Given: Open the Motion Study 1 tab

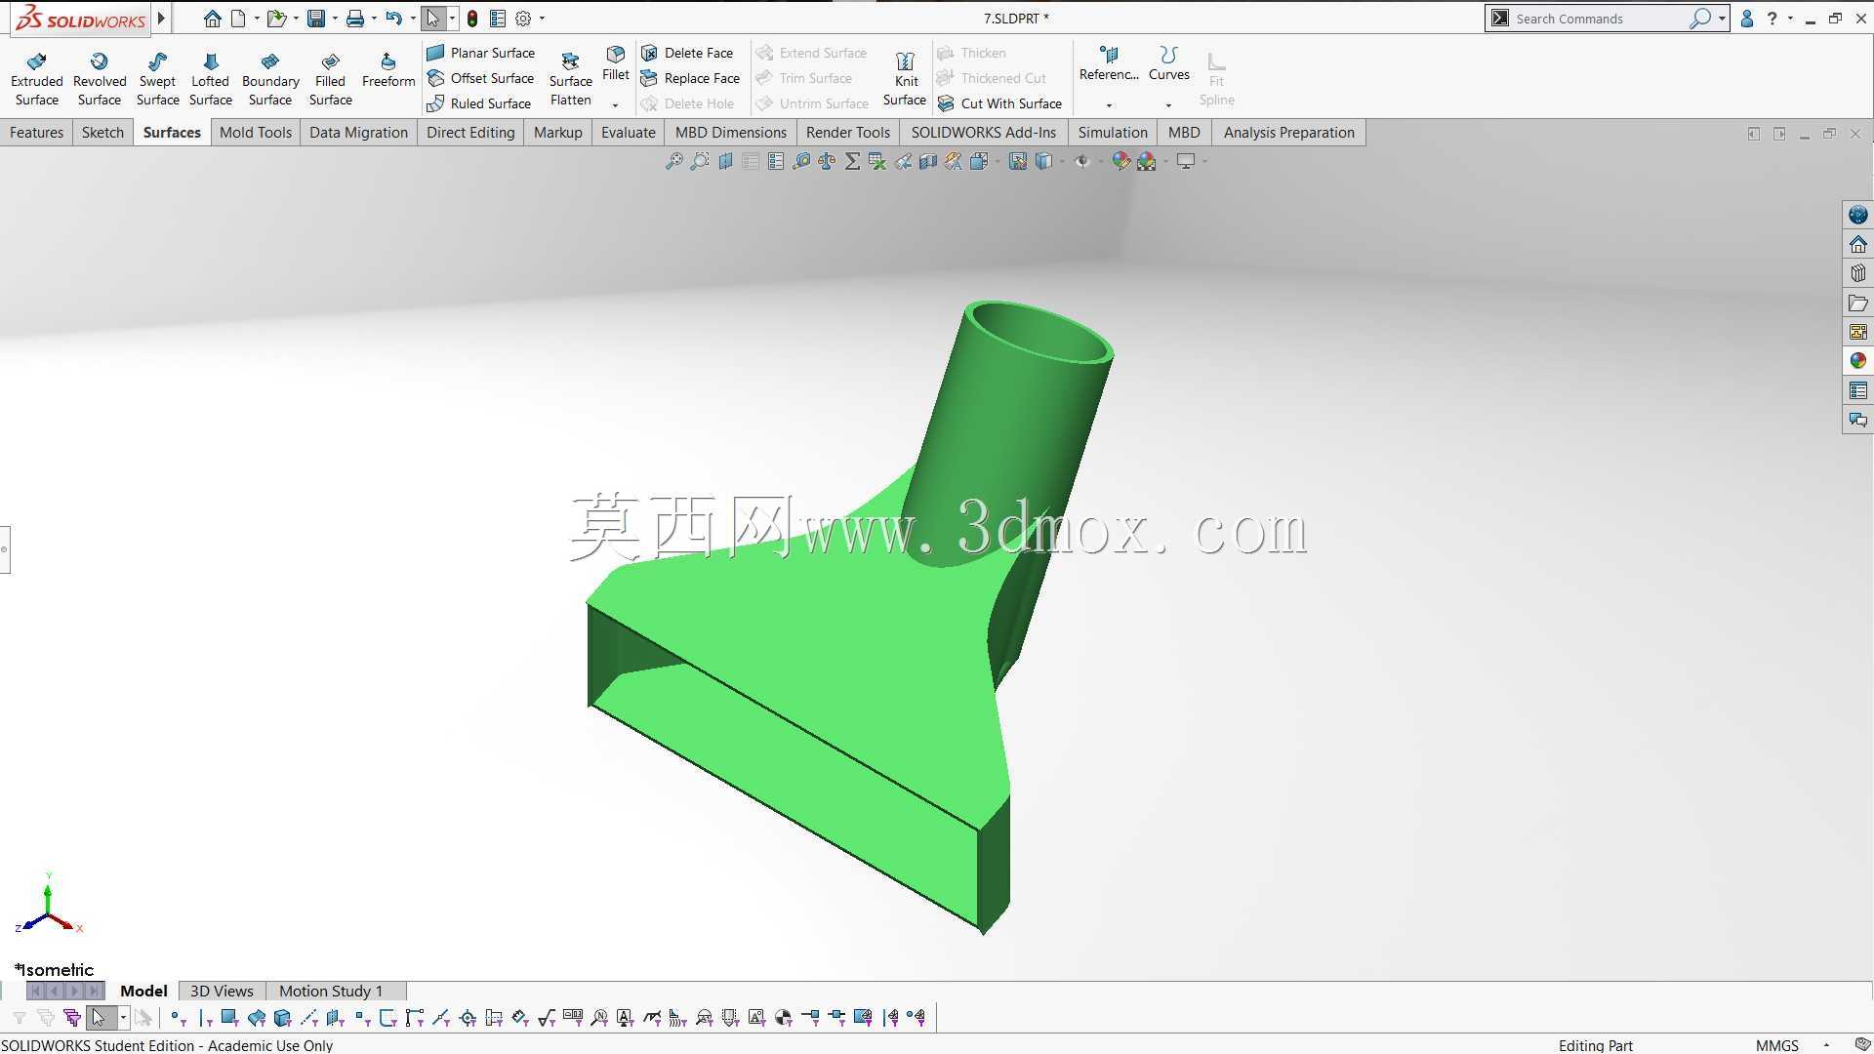Looking at the screenshot, I should point(331,991).
